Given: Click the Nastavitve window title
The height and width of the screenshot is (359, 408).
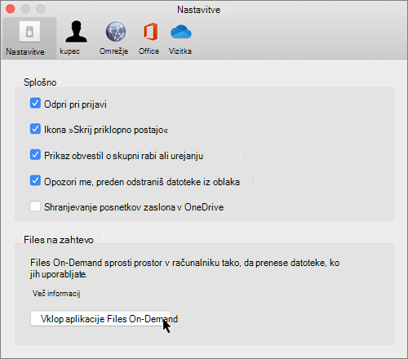Looking at the screenshot, I should pyautogui.click(x=199, y=10).
